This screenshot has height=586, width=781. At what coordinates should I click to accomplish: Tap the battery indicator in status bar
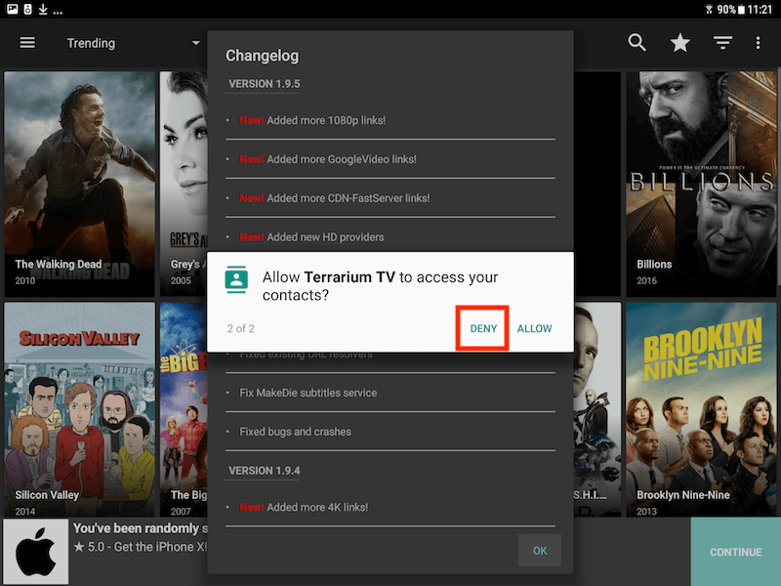(x=741, y=10)
